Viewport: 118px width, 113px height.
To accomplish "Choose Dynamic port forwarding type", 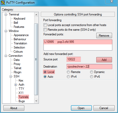I will click(92, 72).
